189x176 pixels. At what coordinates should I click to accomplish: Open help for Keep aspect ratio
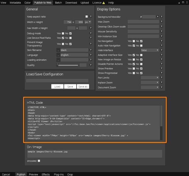pyautogui.click(x=91, y=16)
